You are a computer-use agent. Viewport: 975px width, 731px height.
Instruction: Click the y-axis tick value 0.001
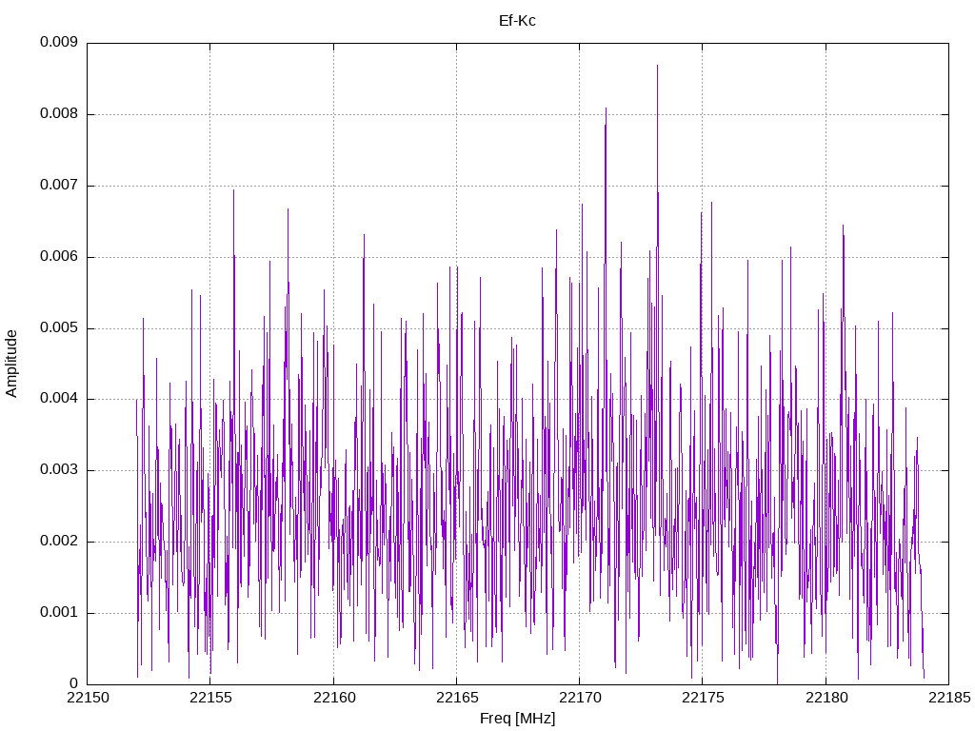coord(59,613)
